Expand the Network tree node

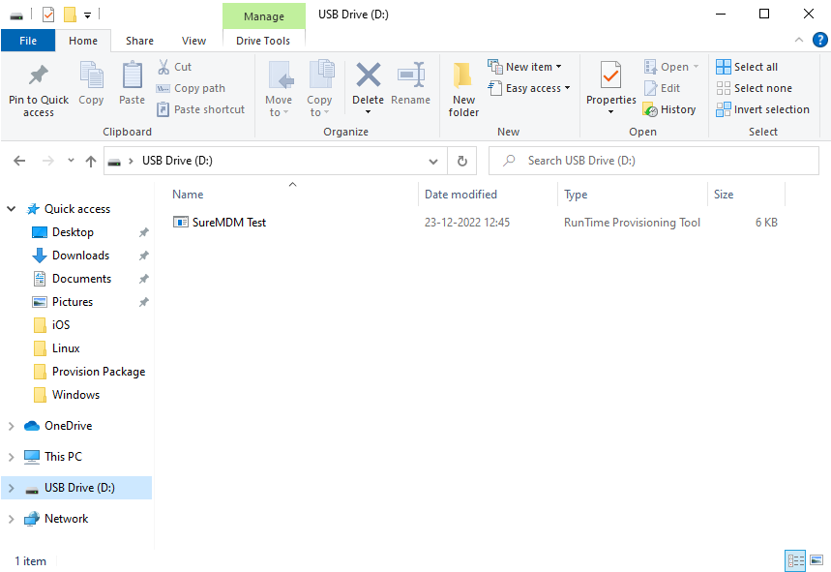tap(12, 519)
